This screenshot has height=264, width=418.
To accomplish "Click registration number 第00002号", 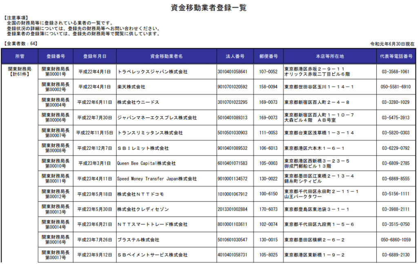I will (x=56, y=89).
